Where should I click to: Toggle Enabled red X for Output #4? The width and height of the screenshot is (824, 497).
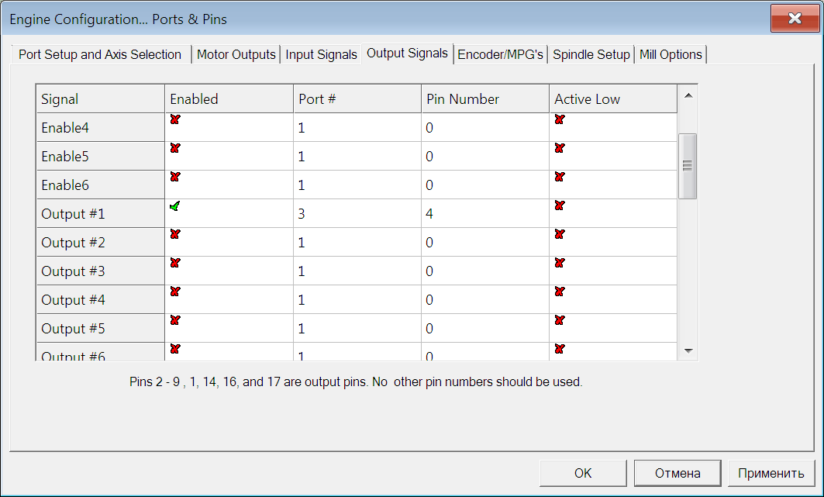[x=175, y=292]
